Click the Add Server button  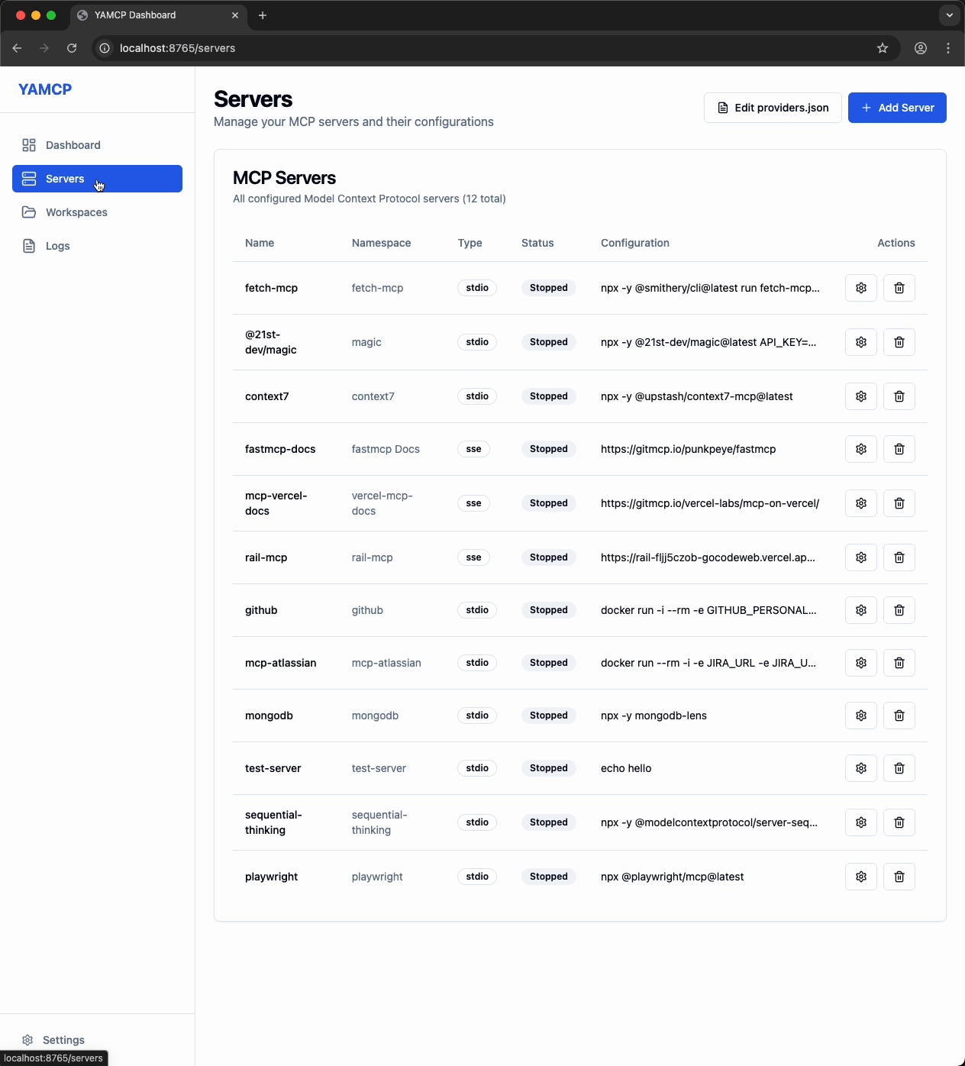[897, 108]
